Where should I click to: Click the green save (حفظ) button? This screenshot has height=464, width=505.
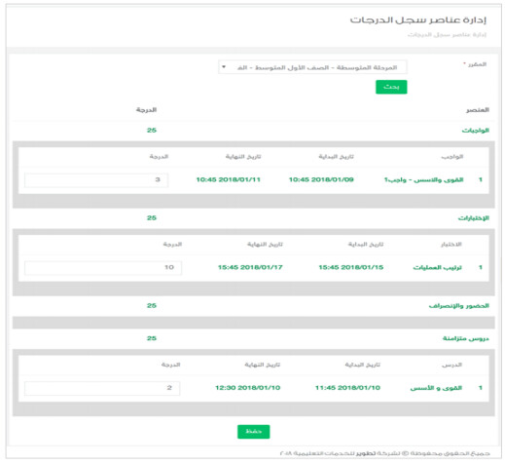pyautogui.click(x=253, y=432)
